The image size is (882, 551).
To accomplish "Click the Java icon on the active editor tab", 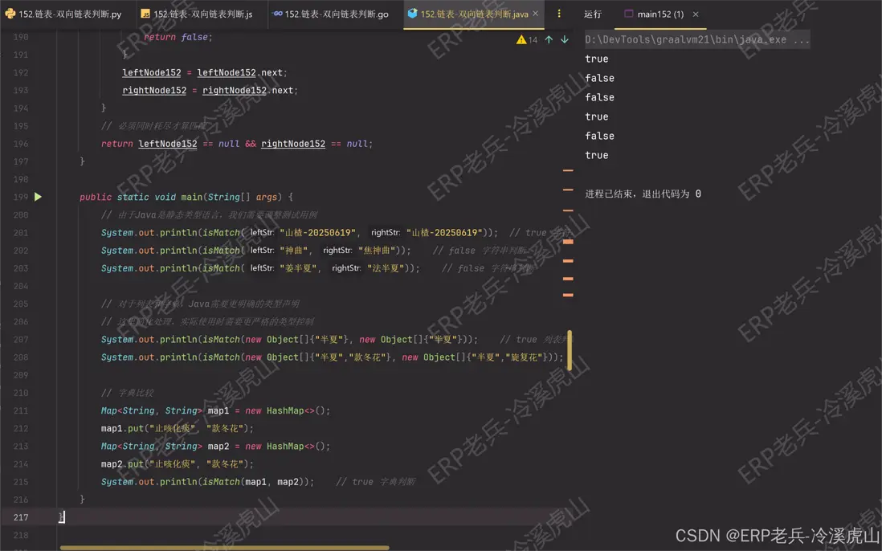I will point(412,13).
